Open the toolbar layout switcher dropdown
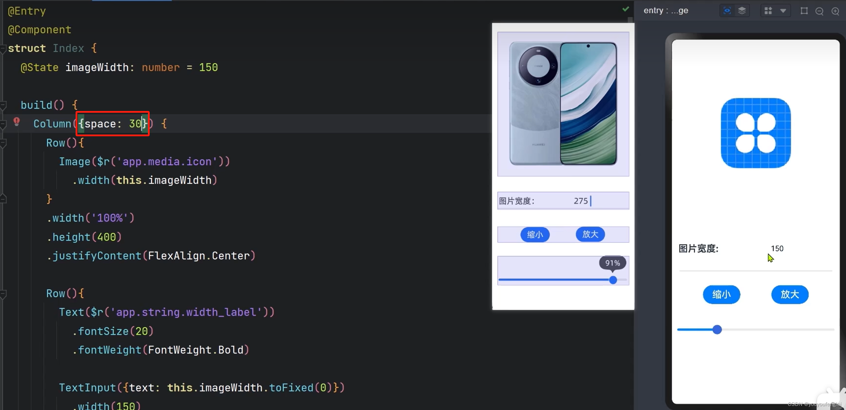Image resolution: width=846 pixels, height=410 pixels. [x=783, y=10]
